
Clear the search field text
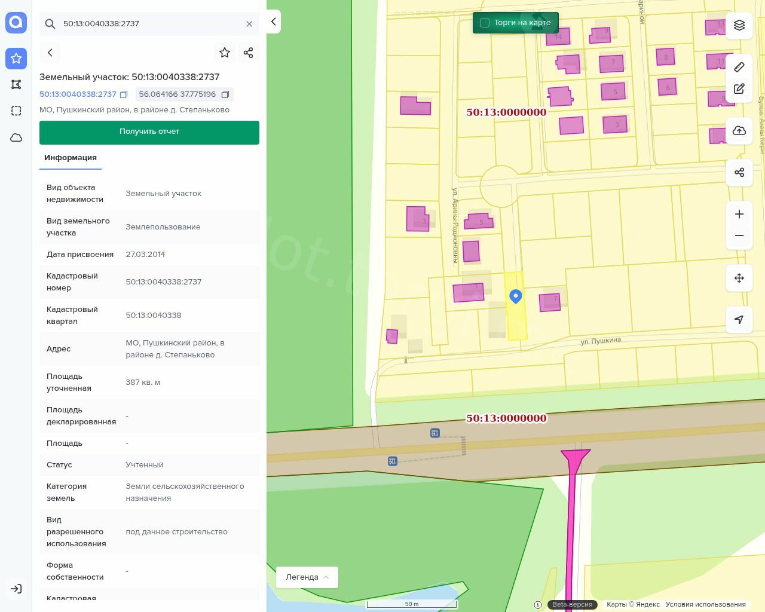pyautogui.click(x=249, y=24)
